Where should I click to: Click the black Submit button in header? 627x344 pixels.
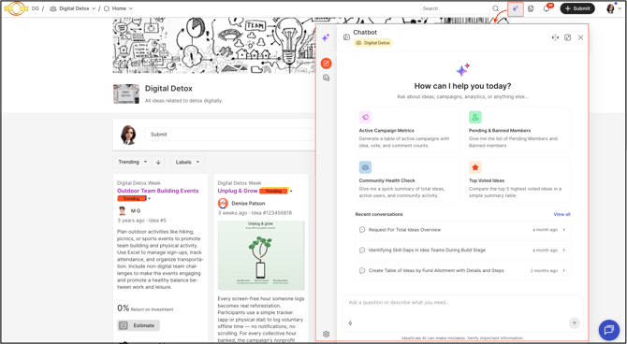[x=577, y=8]
